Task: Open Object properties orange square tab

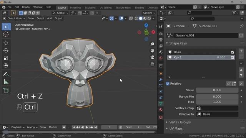Action: pos(161,74)
